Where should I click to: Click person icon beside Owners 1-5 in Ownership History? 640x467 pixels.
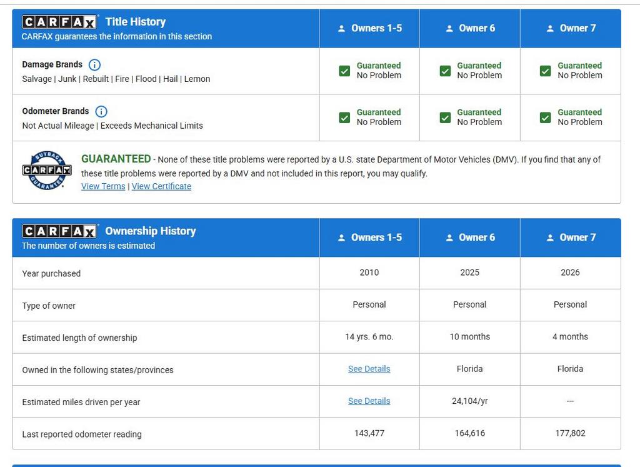pos(342,238)
